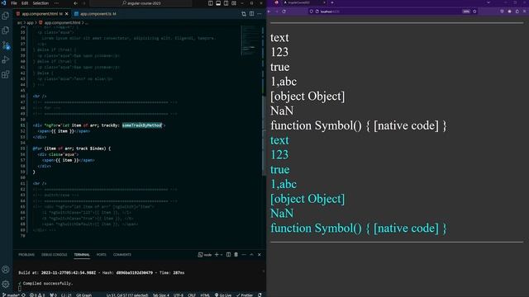Click the browser zoom level badge
Screen dimensions: 529x297
pos(466,11)
